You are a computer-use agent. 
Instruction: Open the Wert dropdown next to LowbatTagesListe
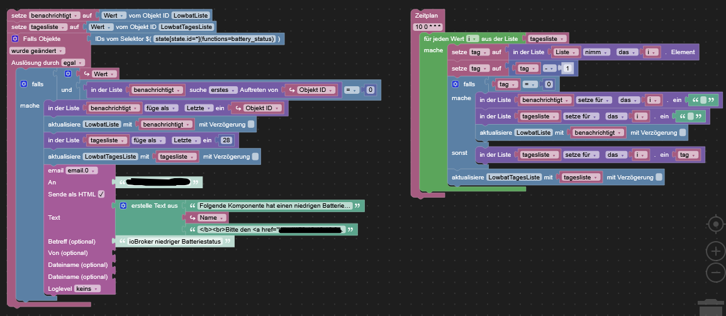(x=101, y=27)
